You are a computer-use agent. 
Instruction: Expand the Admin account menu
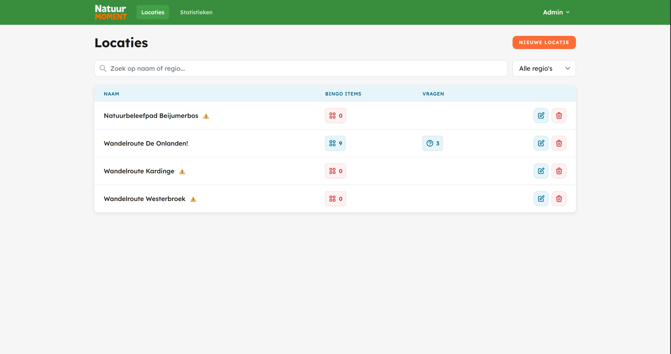[x=556, y=12]
